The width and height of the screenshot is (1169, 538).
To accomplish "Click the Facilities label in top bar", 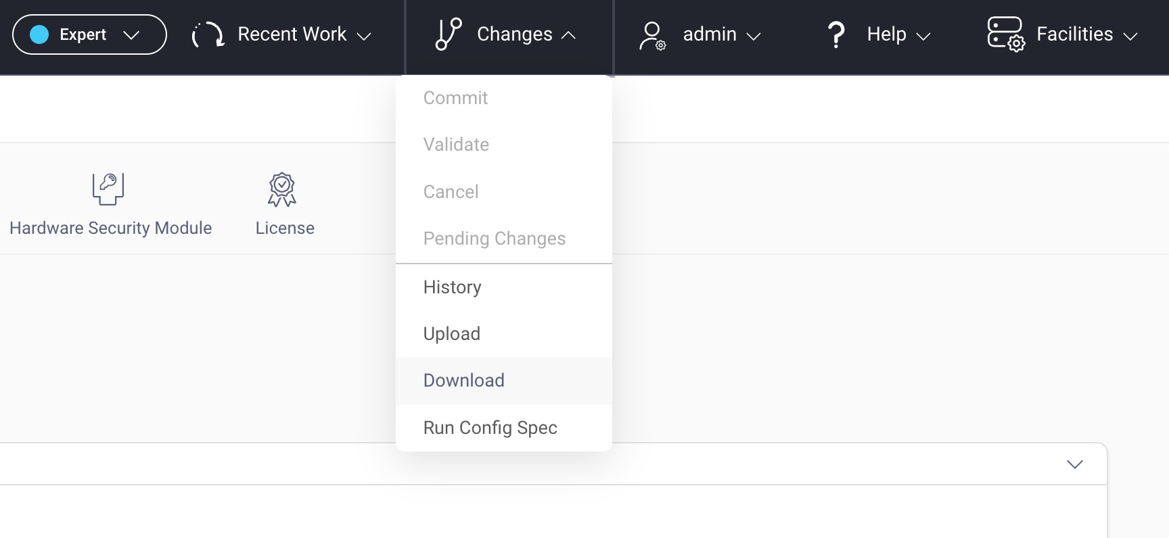I will pyautogui.click(x=1075, y=34).
